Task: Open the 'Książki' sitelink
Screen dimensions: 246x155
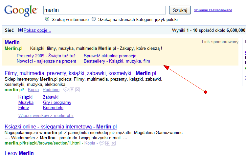Action: click(25, 97)
